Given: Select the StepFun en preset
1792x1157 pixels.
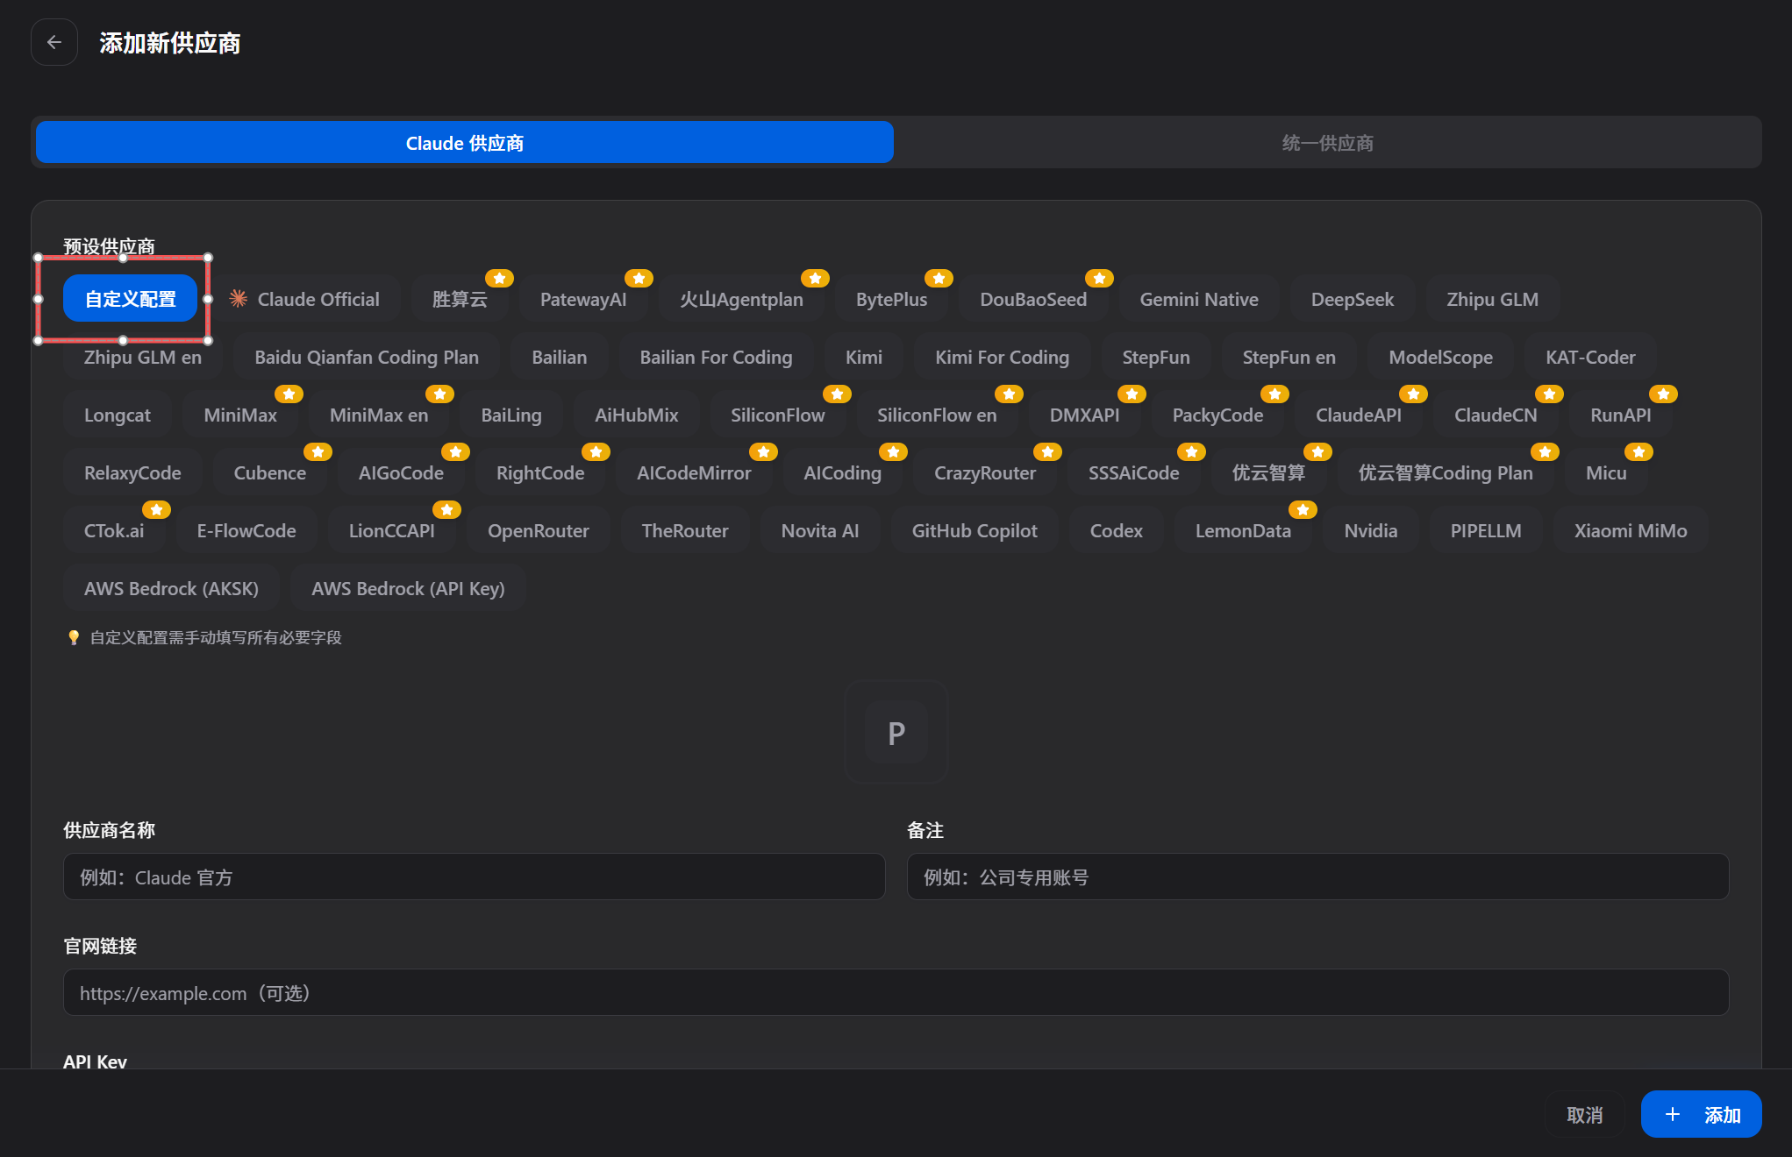Looking at the screenshot, I should pyautogui.click(x=1289, y=357).
